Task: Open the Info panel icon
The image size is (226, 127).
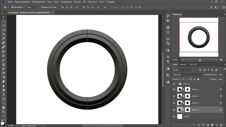Action: coord(168,32)
